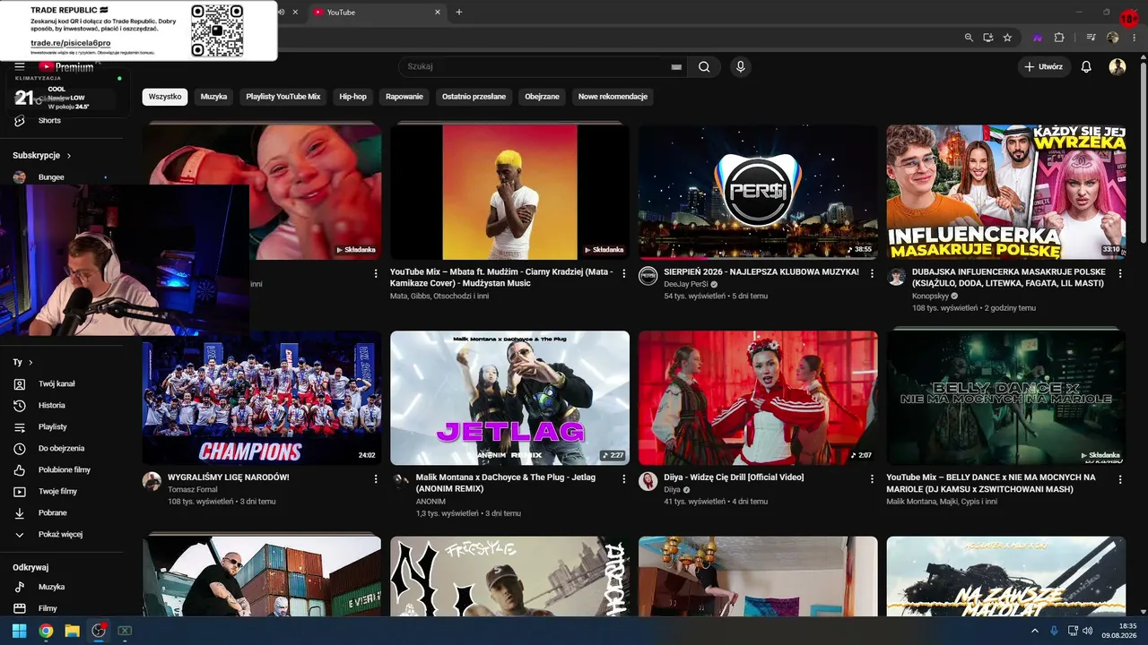Open Polubione filmy liked videos
Image resolution: width=1148 pixels, height=645 pixels.
(65, 469)
